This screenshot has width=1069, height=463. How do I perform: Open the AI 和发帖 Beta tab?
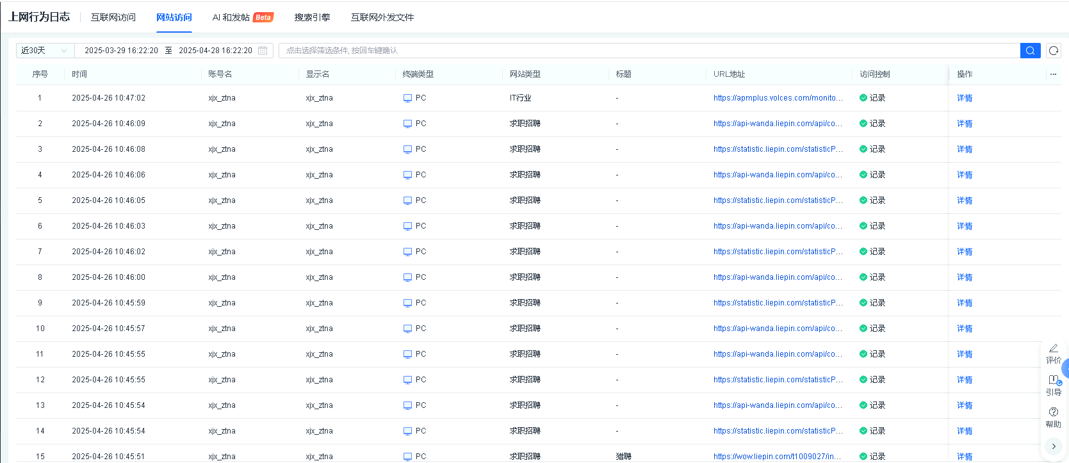pyautogui.click(x=242, y=17)
